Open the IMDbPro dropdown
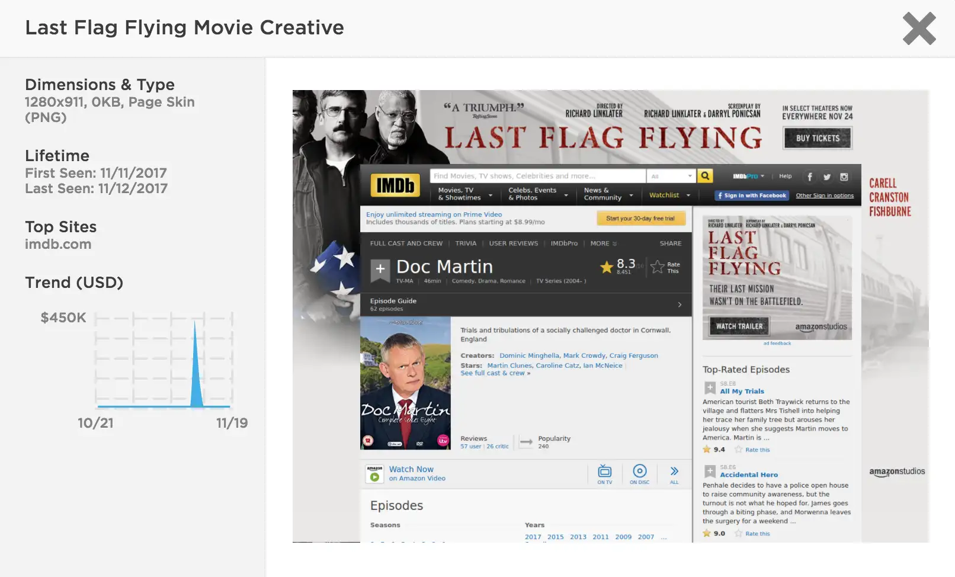Screen dimensions: 955x577 coord(748,176)
